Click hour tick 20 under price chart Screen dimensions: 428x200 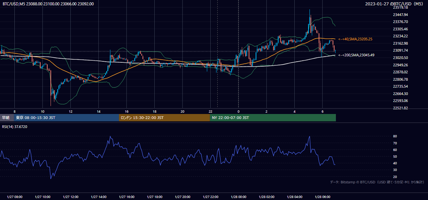pyautogui.click(x=183, y=111)
